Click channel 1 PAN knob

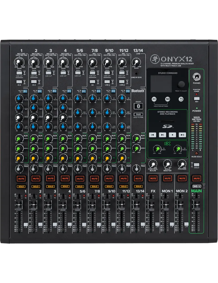pyautogui.click(x=19, y=169)
